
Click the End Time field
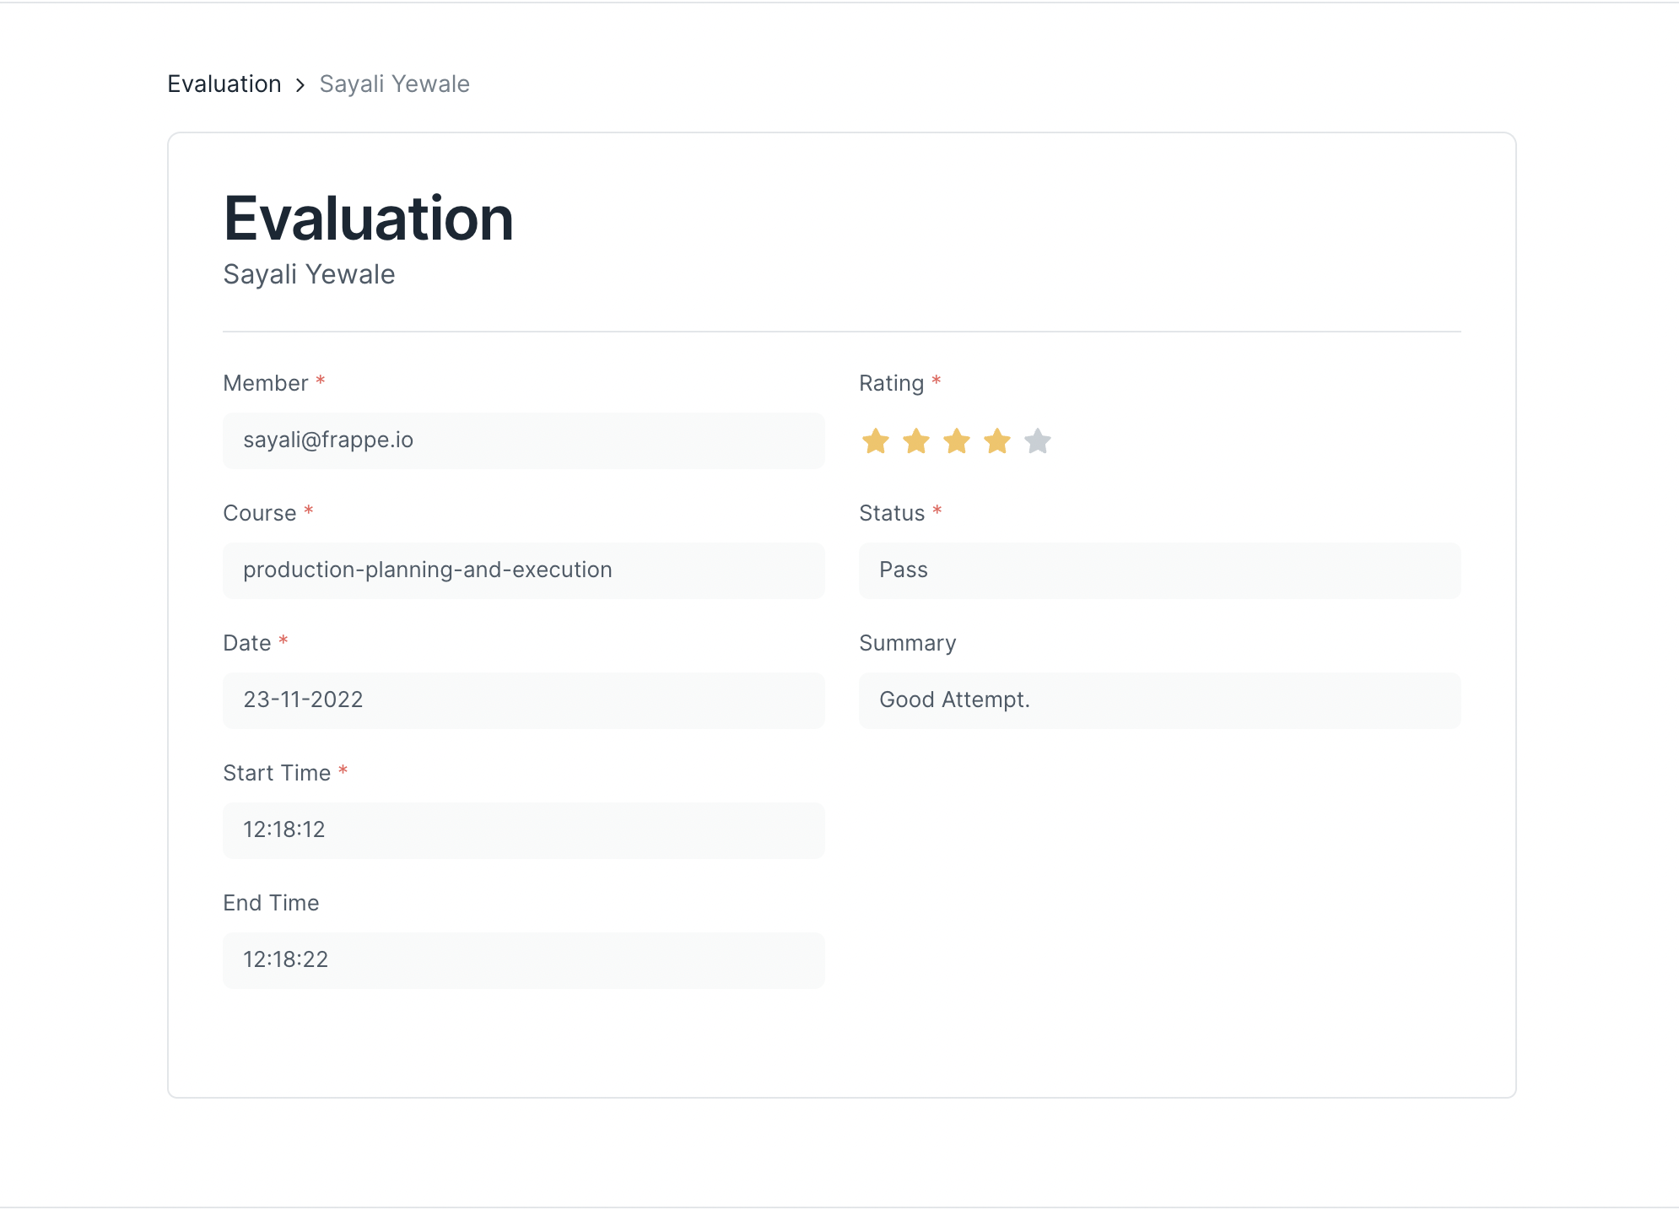[523, 960]
